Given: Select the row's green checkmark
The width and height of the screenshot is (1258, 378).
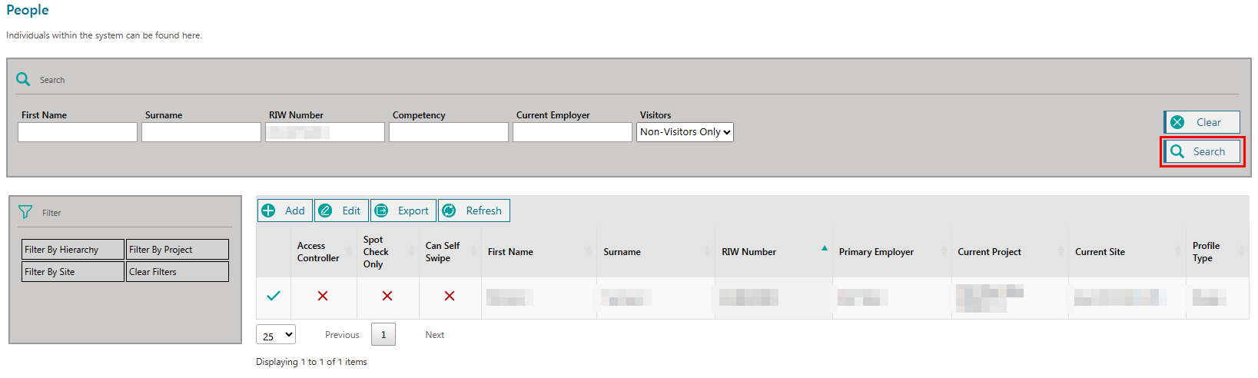Looking at the screenshot, I should [x=274, y=296].
